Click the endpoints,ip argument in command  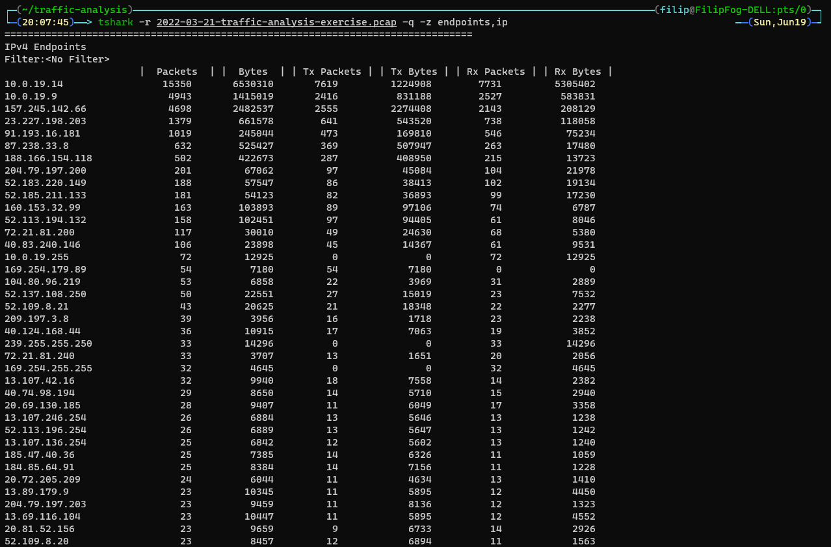pos(472,22)
